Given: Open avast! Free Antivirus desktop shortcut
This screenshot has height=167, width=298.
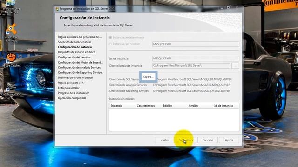Looking at the screenshot, I should click(x=11, y=32).
